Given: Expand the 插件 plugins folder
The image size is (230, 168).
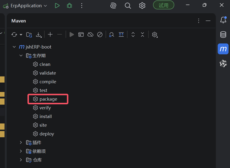Looking at the screenshot, I should pyautogui.click(x=21, y=142).
